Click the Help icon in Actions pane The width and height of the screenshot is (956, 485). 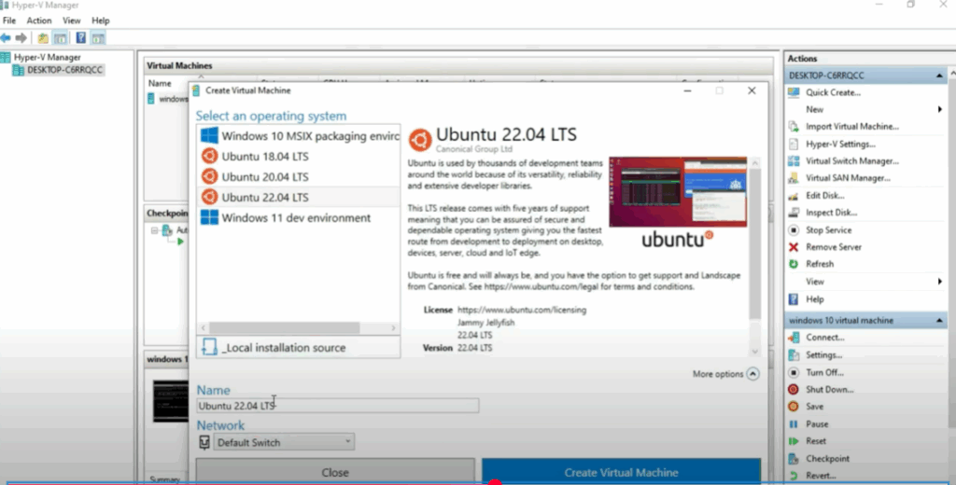pos(794,299)
